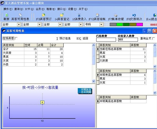Open the 查询(U) menu

(19, 9)
